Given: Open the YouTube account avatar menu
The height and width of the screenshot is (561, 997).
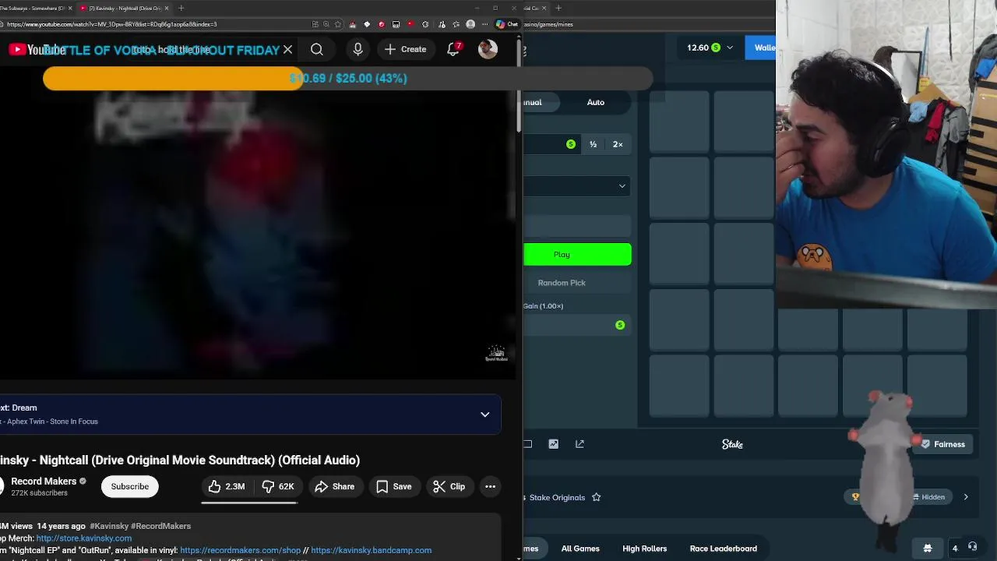Looking at the screenshot, I should coord(488,49).
